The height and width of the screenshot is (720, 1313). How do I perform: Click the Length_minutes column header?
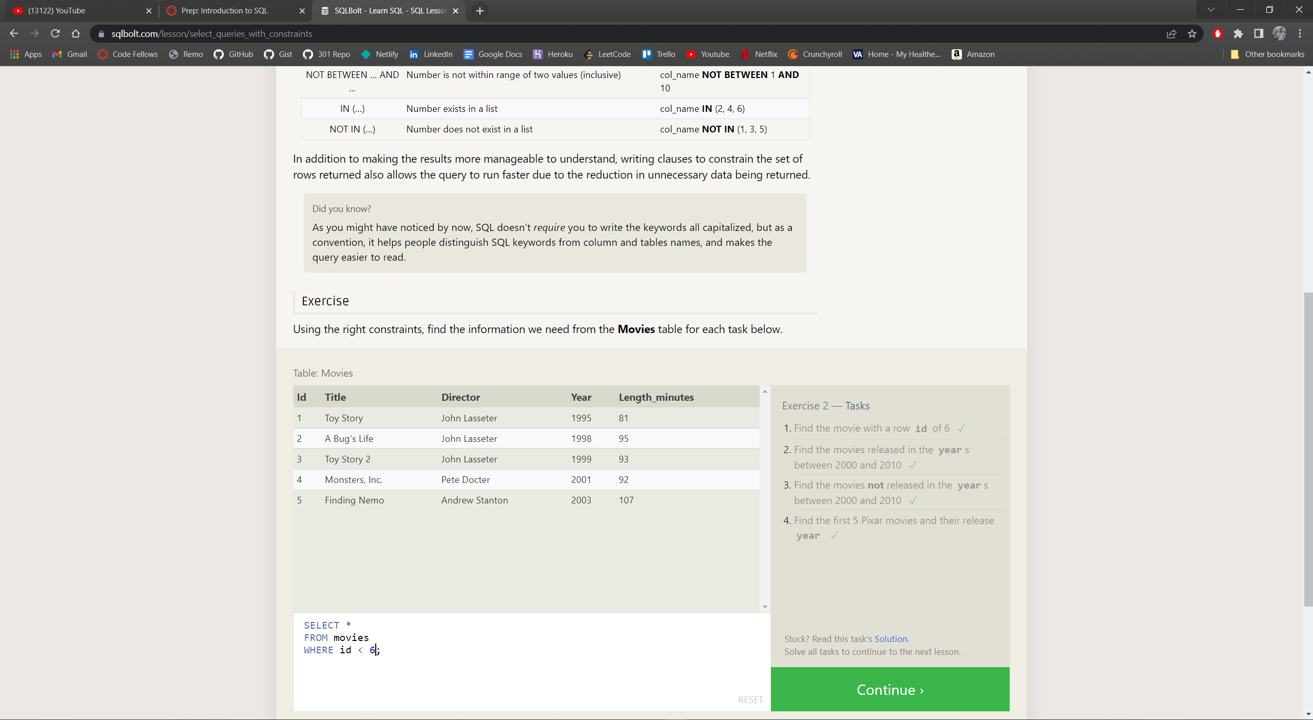pos(656,397)
